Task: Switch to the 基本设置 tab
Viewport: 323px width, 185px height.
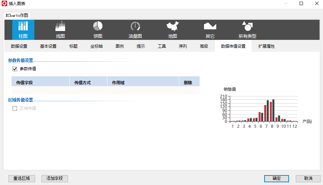Action: click(x=48, y=46)
